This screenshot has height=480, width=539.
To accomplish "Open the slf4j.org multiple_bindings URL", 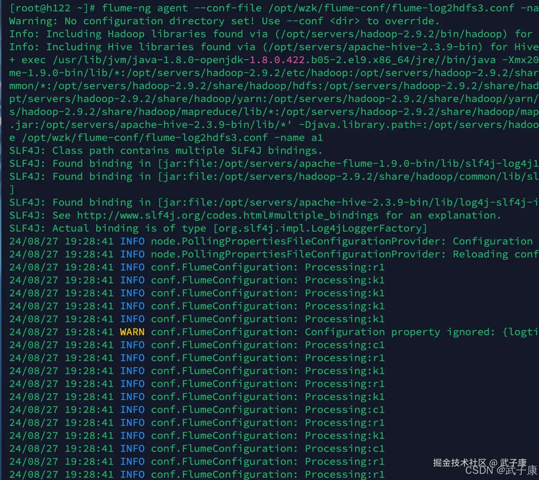I will (x=228, y=215).
